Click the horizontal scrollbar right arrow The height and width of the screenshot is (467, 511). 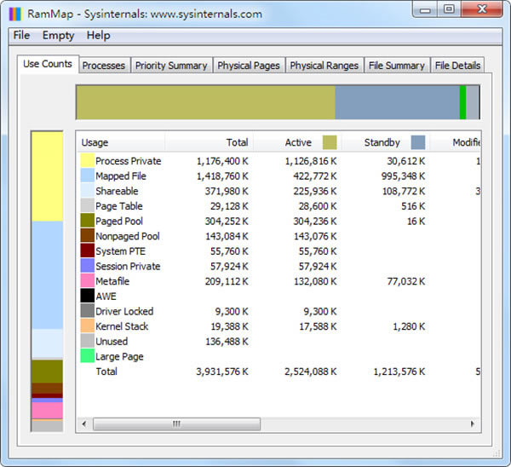point(474,424)
